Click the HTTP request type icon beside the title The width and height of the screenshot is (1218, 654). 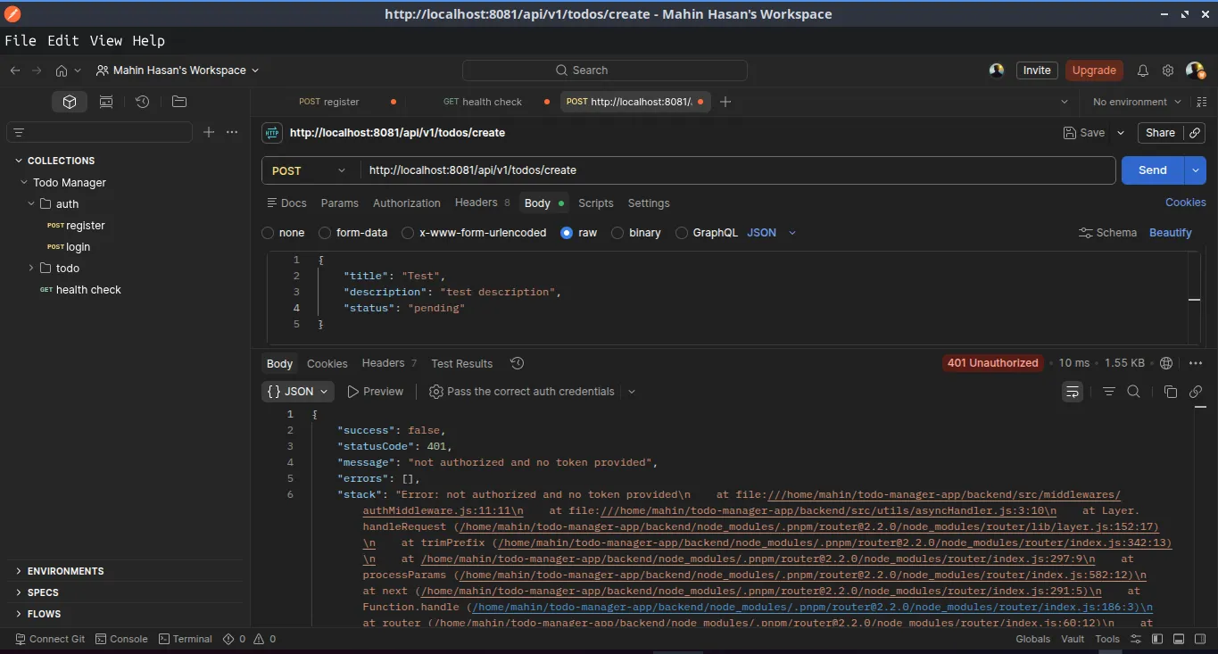tap(272, 133)
